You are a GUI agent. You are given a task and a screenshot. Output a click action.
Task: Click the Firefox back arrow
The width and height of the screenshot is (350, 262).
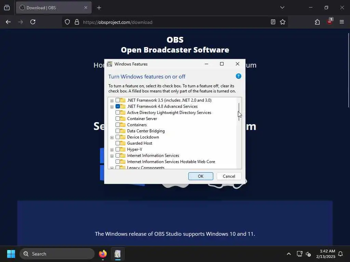pyautogui.click(x=8, y=22)
